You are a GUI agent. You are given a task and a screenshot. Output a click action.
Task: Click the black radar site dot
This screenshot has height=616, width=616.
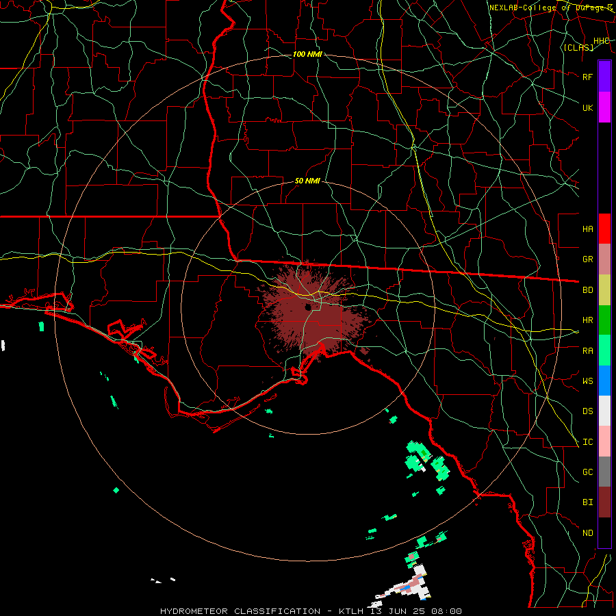308,307
